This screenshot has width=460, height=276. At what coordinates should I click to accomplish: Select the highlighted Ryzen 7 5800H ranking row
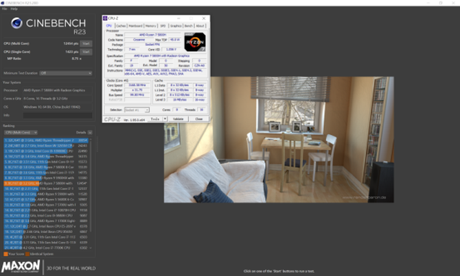(46, 184)
